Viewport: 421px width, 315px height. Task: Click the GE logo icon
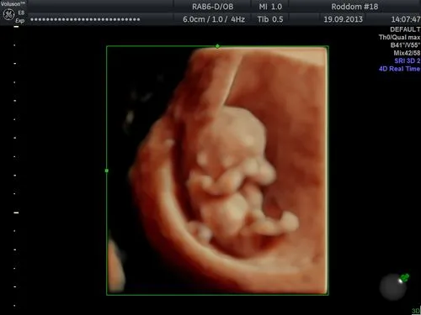point(8,15)
